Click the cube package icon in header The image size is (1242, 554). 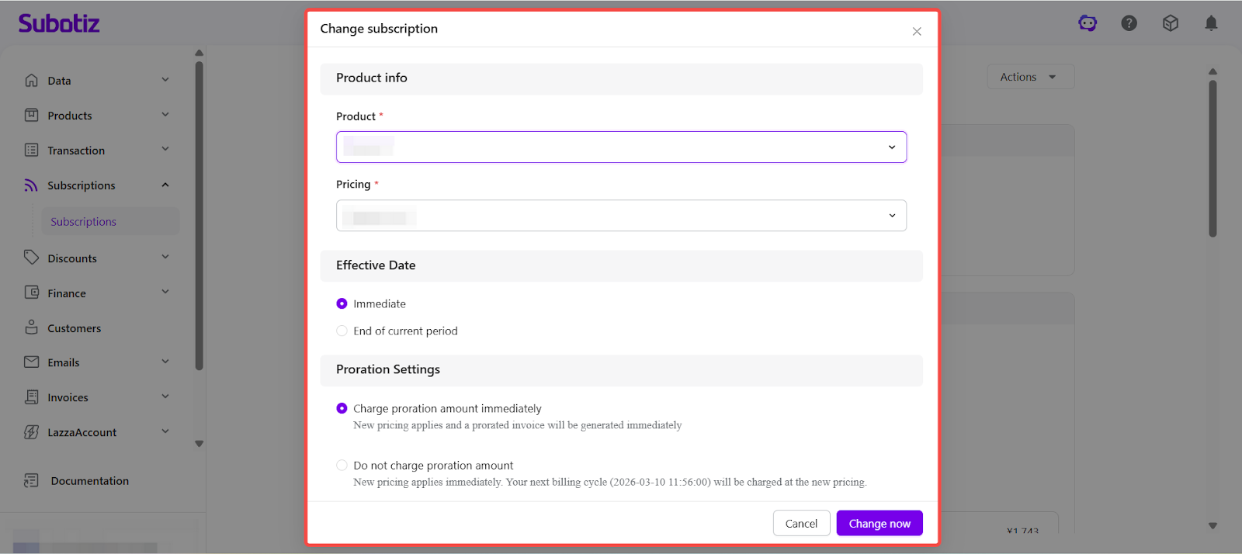pos(1170,23)
